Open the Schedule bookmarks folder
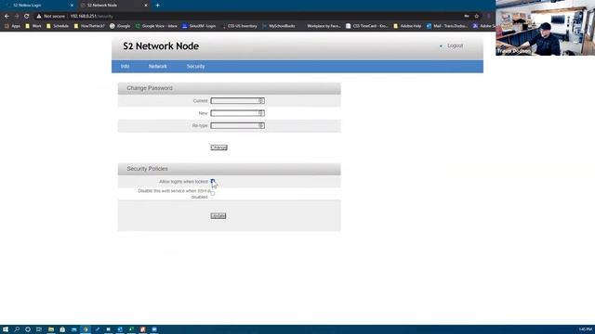 pos(58,26)
